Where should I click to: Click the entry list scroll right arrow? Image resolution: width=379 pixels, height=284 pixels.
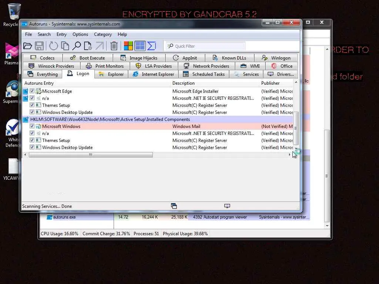(289, 155)
